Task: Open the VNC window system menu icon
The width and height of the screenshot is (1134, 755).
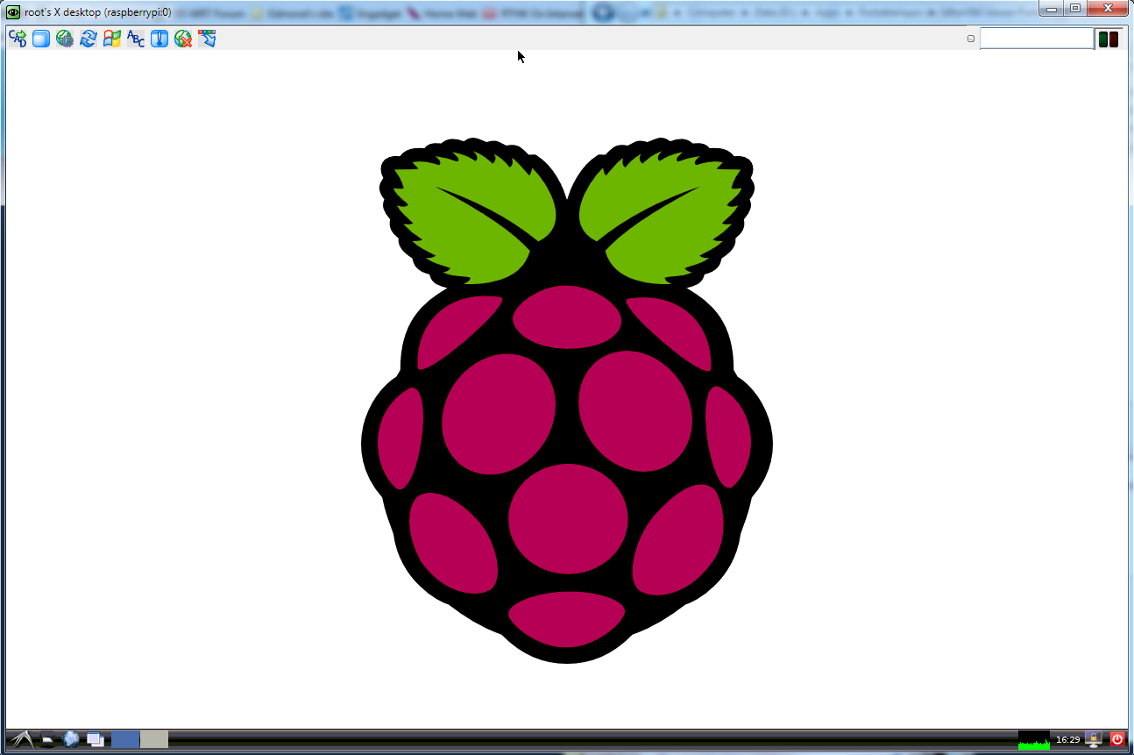Action: pyautogui.click(x=13, y=12)
